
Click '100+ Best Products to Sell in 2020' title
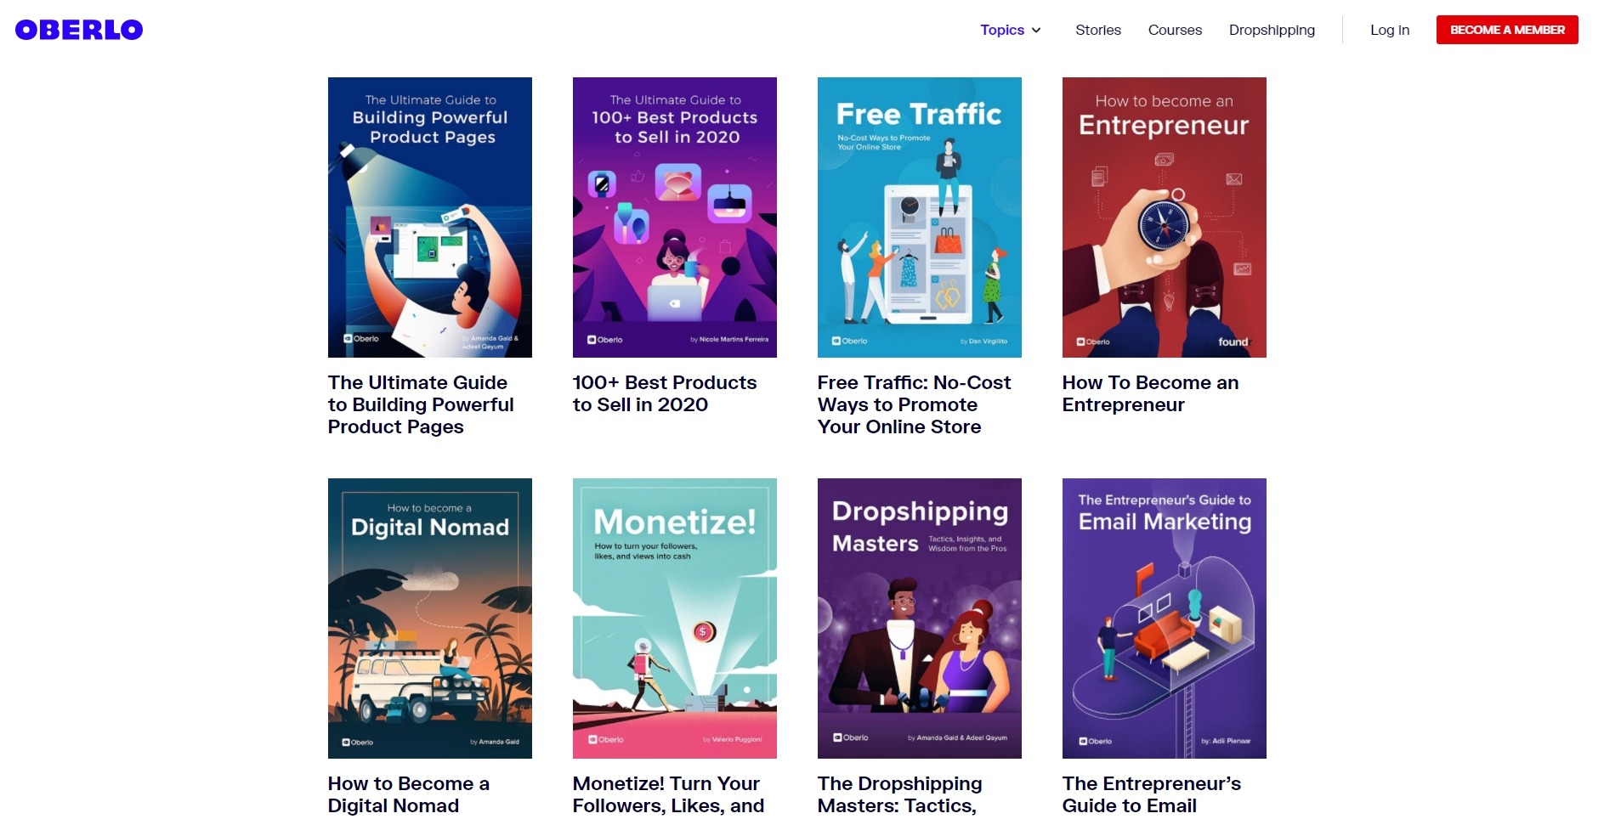[x=665, y=393]
